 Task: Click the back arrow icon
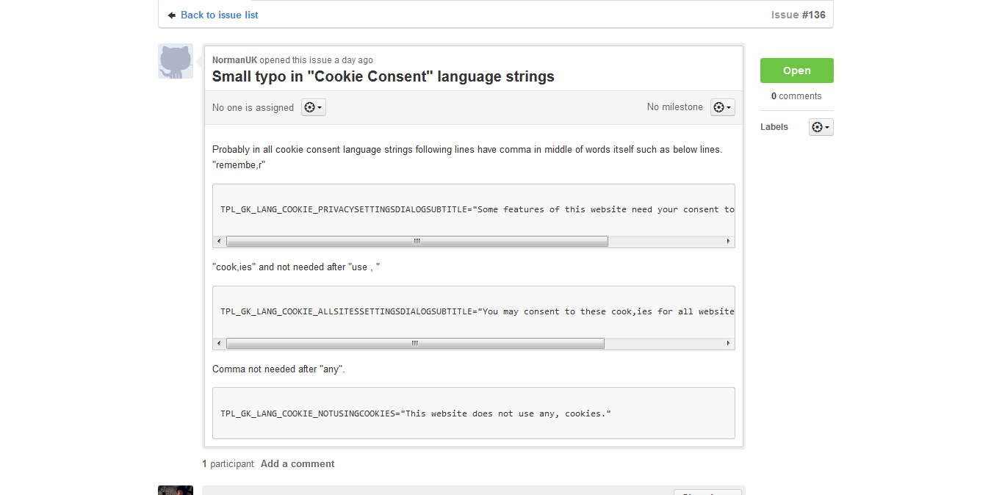[172, 15]
